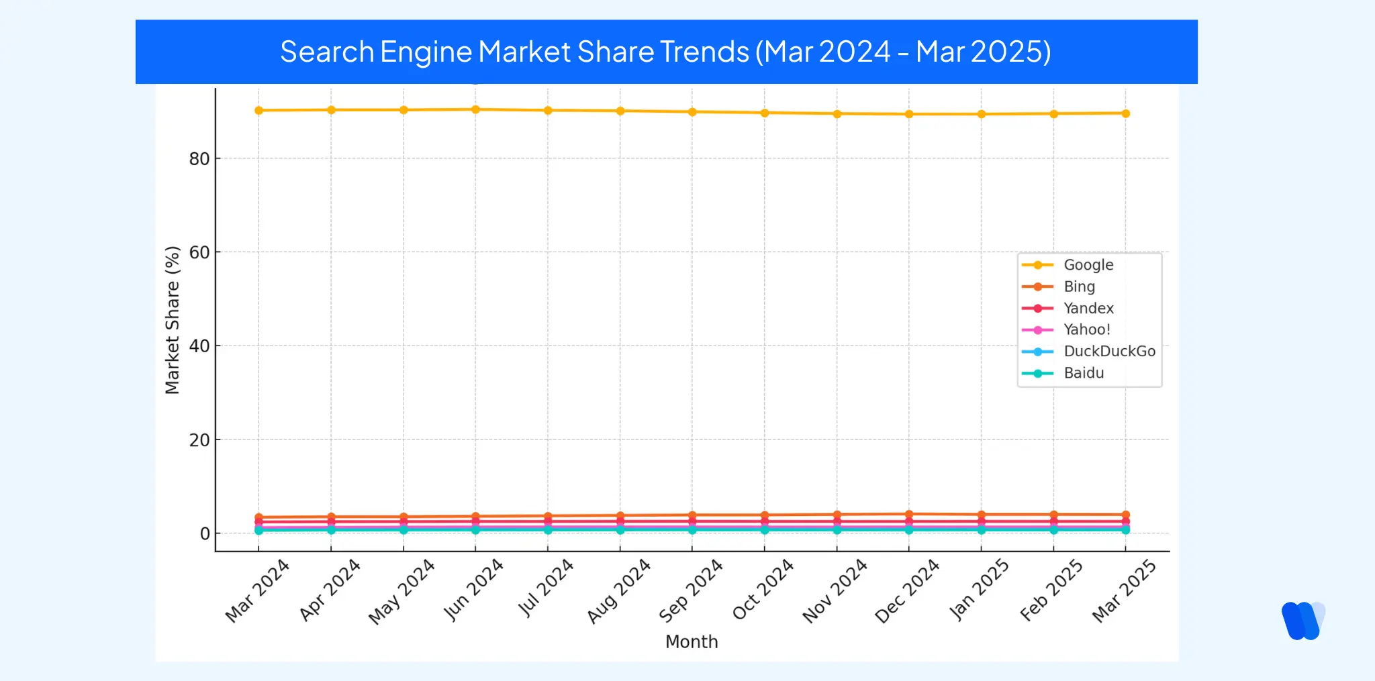Expand the legend box
1375x681 pixels.
point(1089,319)
